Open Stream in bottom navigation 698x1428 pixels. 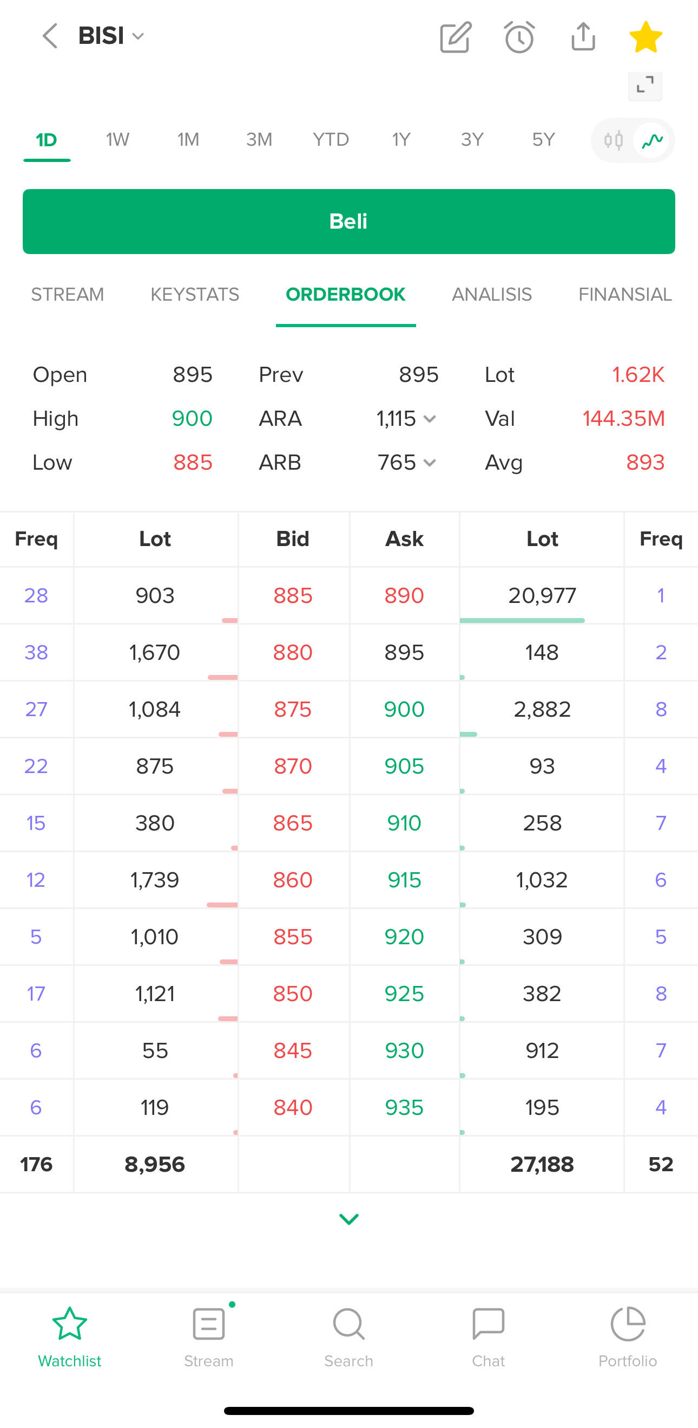pyautogui.click(x=209, y=1336)
